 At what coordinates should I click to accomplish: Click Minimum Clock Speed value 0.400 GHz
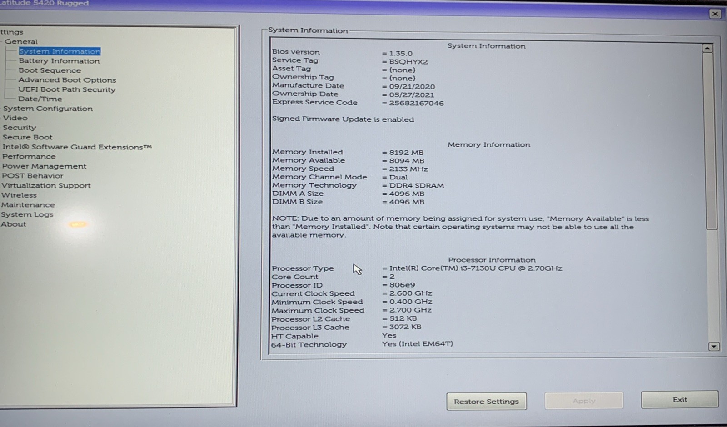[x=411, y=302]
